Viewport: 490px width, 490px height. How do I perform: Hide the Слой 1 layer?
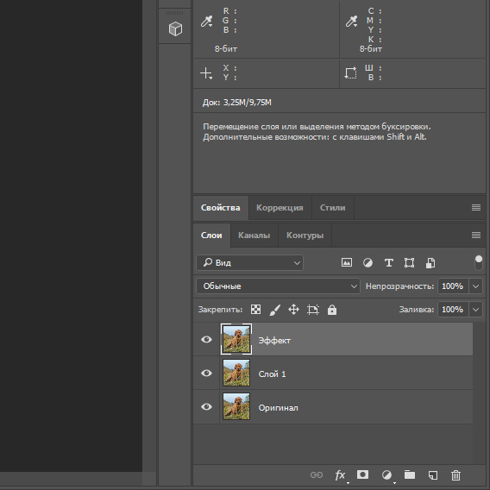pos(206,374)
